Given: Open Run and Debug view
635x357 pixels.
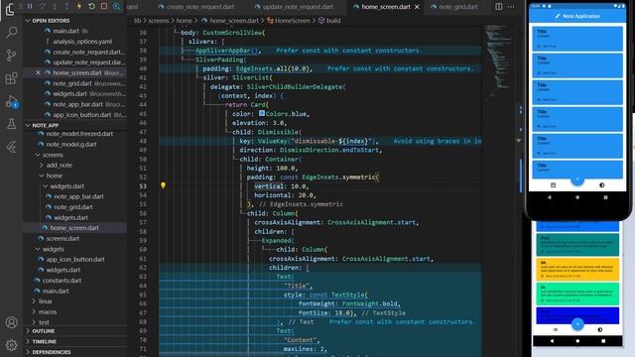Looking at the screenshot, I should 11,101.
